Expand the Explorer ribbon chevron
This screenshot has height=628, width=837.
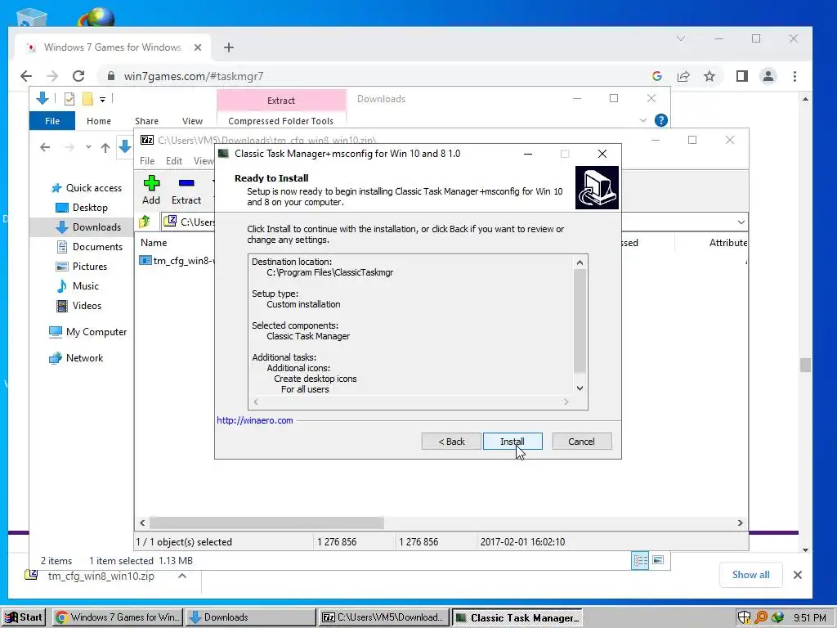tap(643, 121)
